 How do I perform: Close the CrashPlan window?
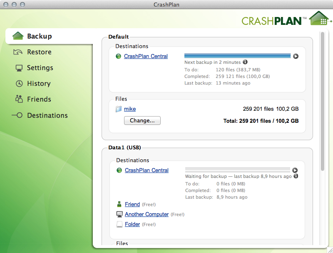click(x=6, y=5)
